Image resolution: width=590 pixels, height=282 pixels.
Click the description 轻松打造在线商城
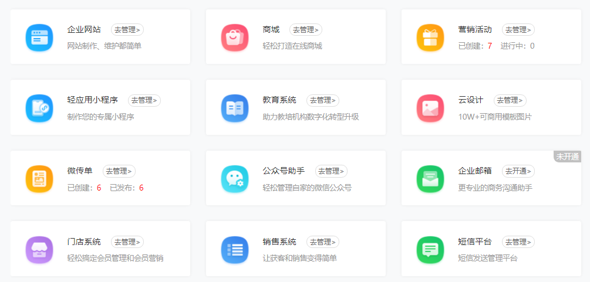click(292, 46)
